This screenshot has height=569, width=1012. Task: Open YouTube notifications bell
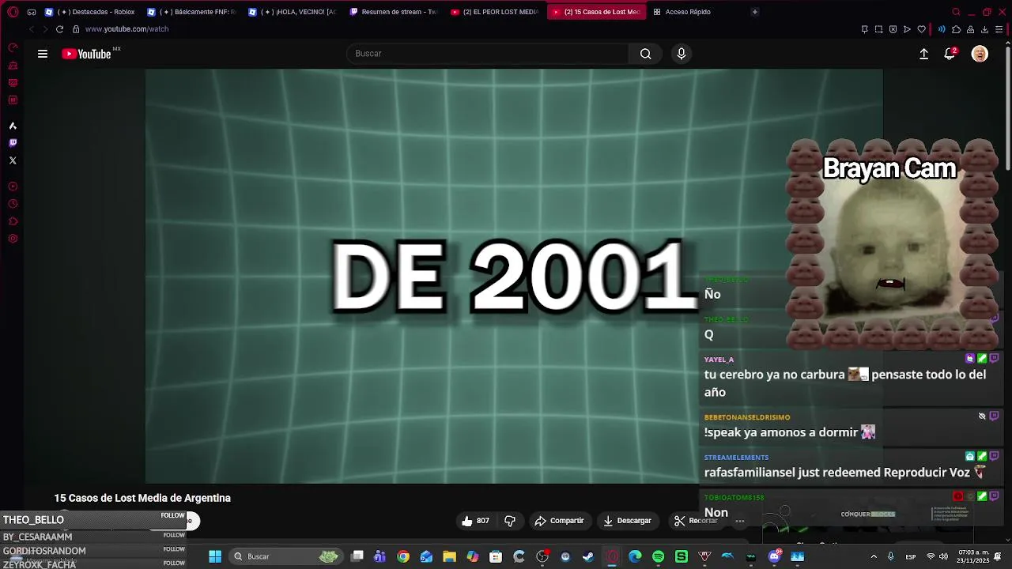[950, 54]
